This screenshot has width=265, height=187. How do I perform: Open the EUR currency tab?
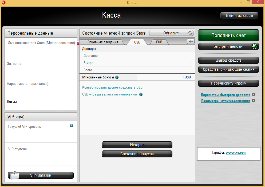tap(159, 42)
